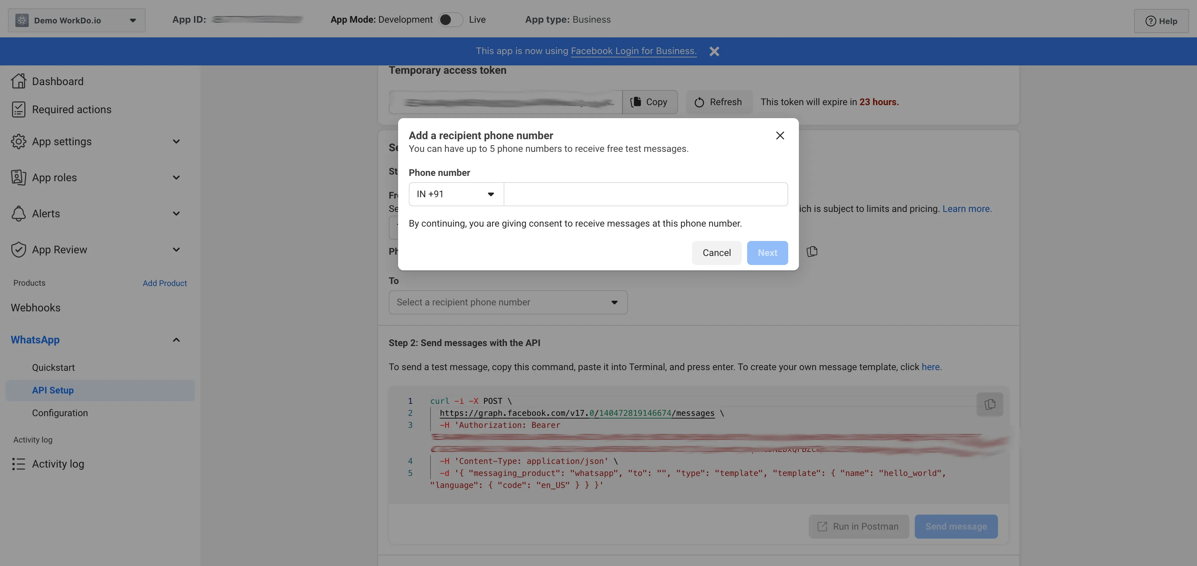Image resolution: width=1197 pixels, height=566 pixels.
Task: Copy the temporary access token
Action: (x=650, y=102)
